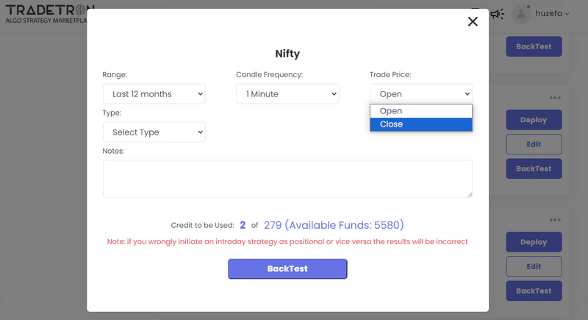Open the lower three-dots strategy menu
The image size is (588, 320).
coord(555,219)
